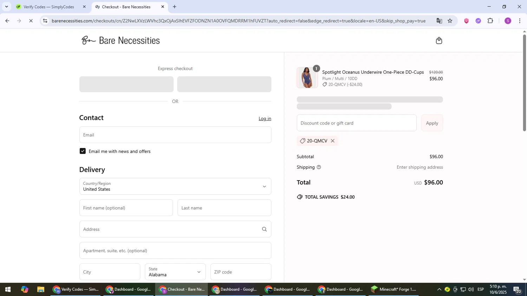
Task: Click the address search magnifier icon
Action: tap(264, 229)
